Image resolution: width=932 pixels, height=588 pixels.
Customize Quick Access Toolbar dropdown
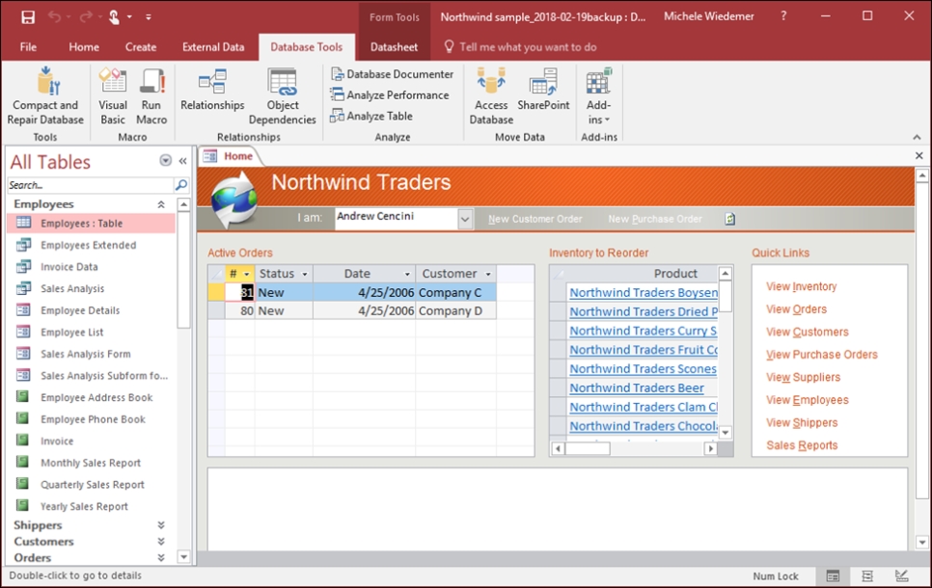point(149,17)
